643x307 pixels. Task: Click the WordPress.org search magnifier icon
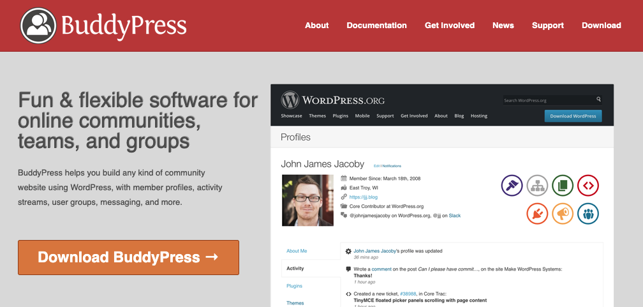pyautogui.click(x=598, y=100)
